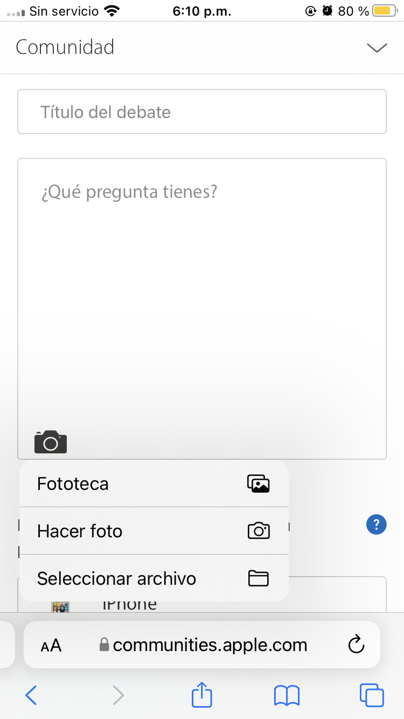Screen dimensions: 404x719
Task: Select Hacer foto in the popup menu
Action: 154,531
